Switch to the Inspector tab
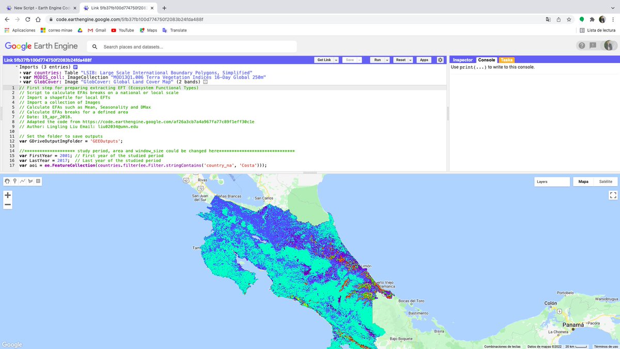 463,60
